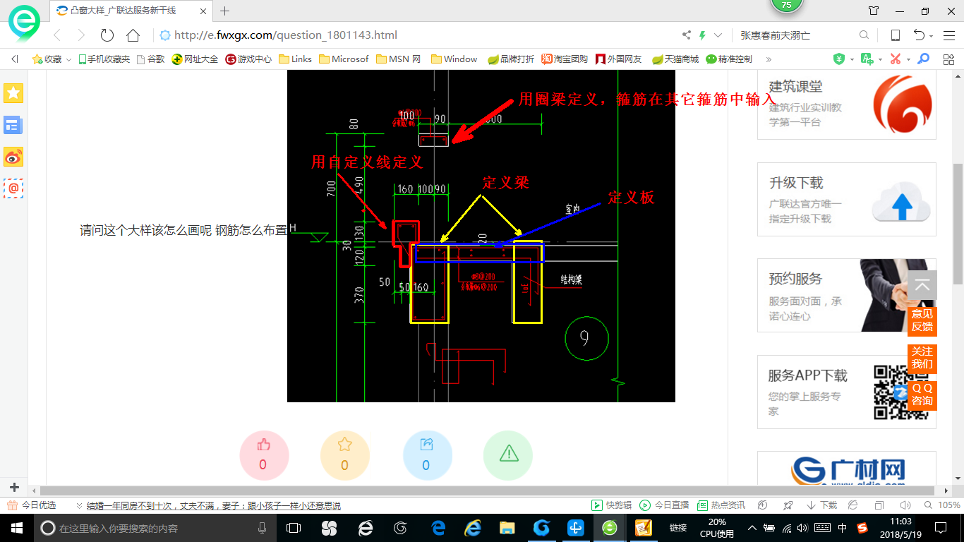Open sidebar news list icon
This screenshot has height=542, width=964.
pos(13,126)
